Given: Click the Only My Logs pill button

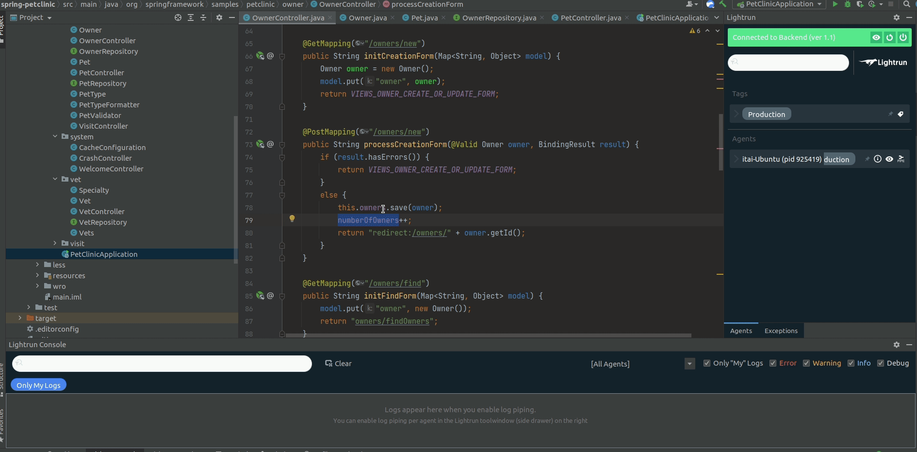Looking at the screenshot, I should (38, 385).
